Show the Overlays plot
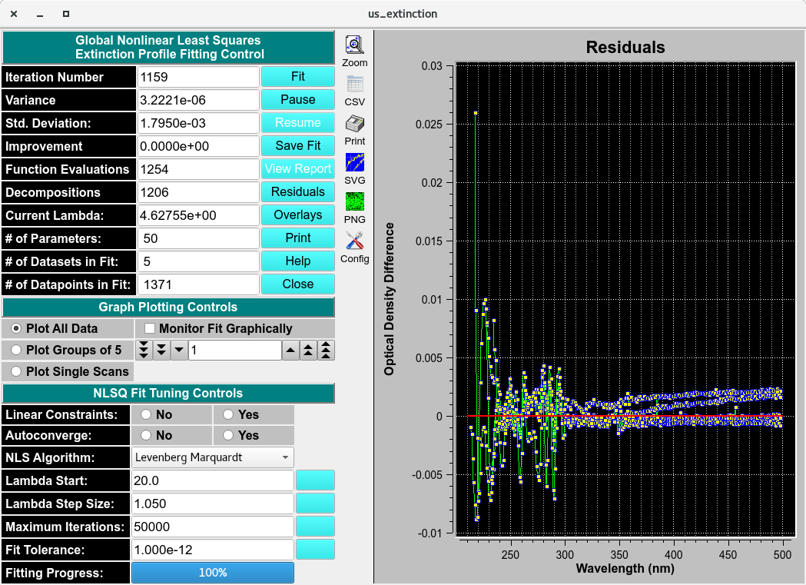Screen dimensions: 806x585 point(298,215)
